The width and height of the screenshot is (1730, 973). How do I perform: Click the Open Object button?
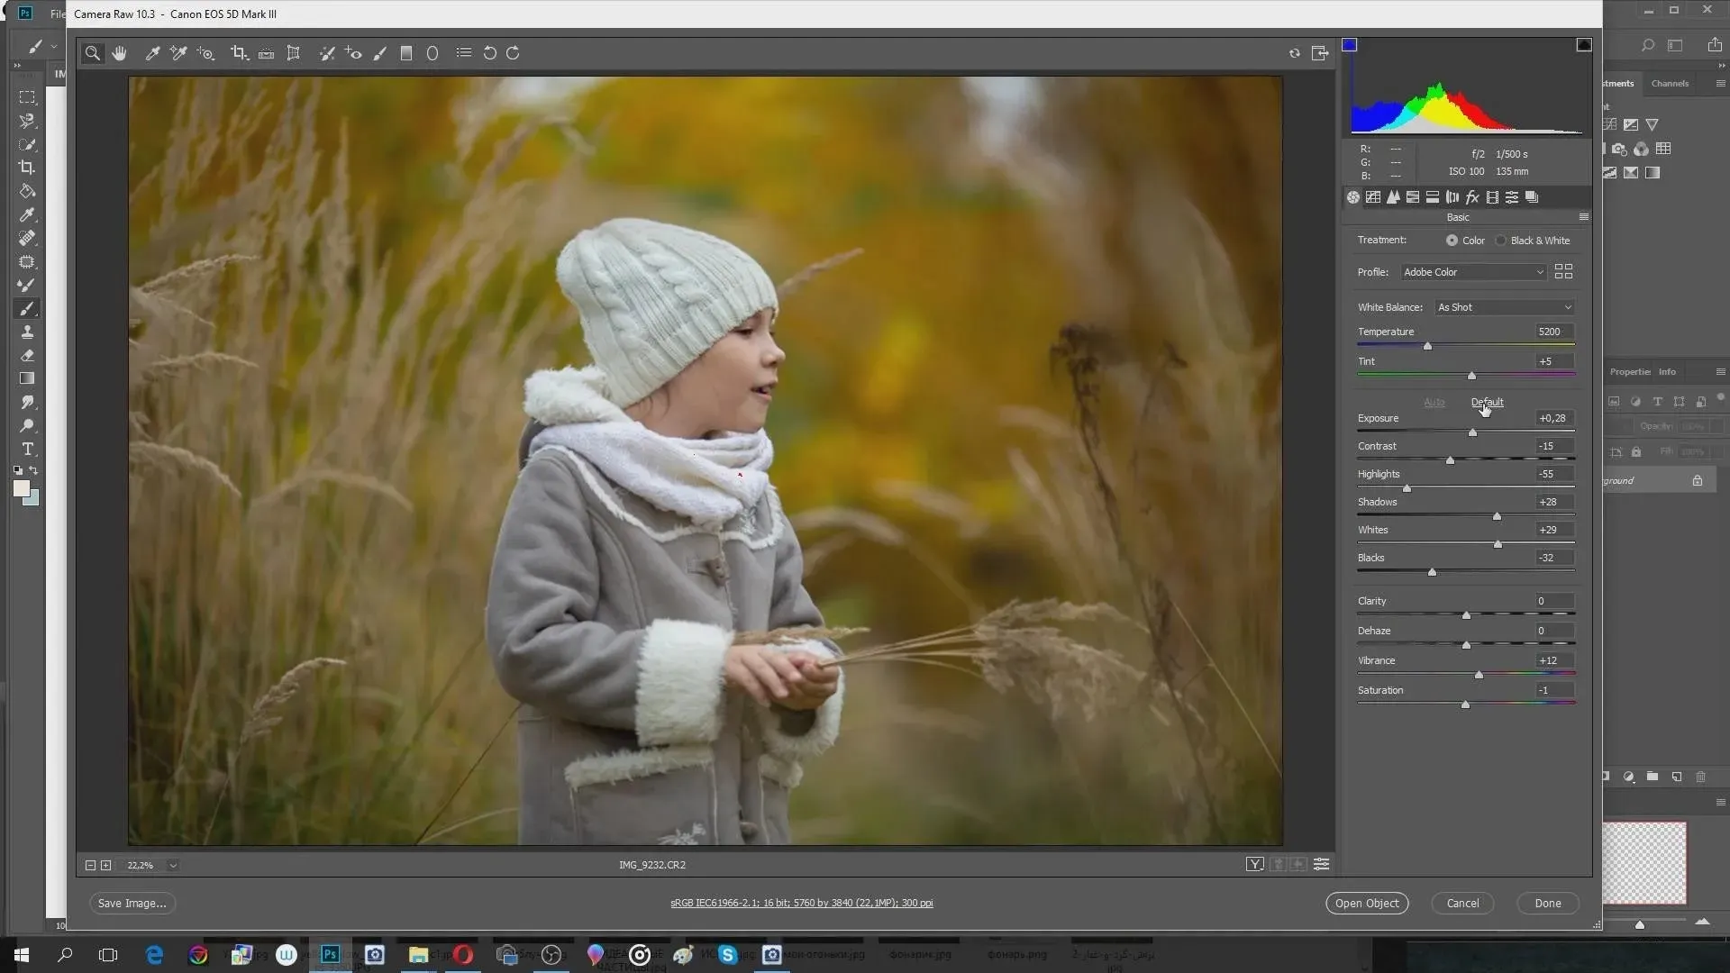[1366, 903]
